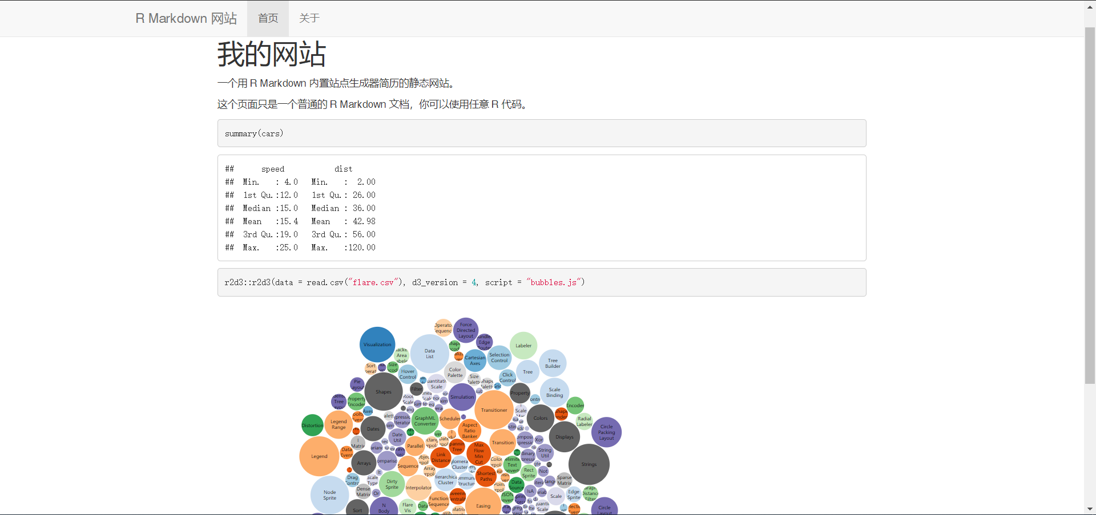
Task: Click the Interpolator bubble
Action: click(418, 488)
